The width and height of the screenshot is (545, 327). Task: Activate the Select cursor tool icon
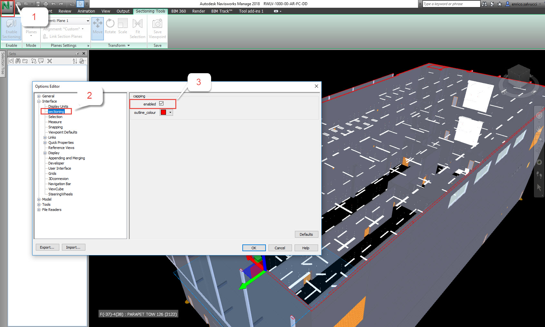click(x=80, y=4)
